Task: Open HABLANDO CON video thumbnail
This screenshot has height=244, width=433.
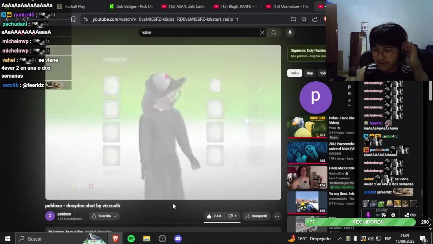Action: pos(307,177)
